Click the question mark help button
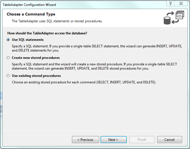190x149 pixels. pyautogui.click(x=170, y=3)
